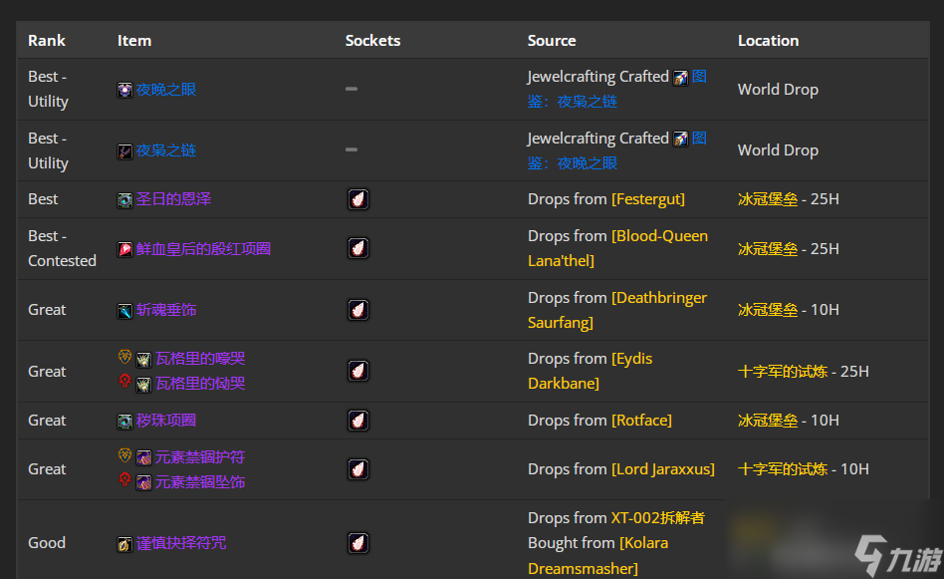944x579 pixels.
Task: Open the 圣日的恩泽 item link
Action: pyautogui.click(x=173, y=199)
